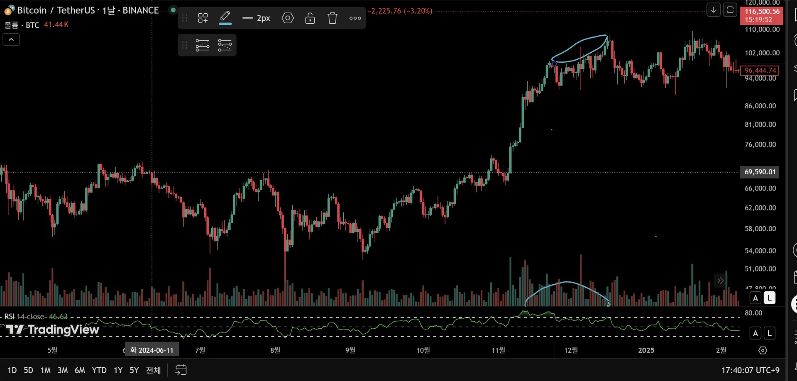797x381 pixels.
Task: Select the 1Y time range
Action: pyautogui.click(x=118, y=370)
